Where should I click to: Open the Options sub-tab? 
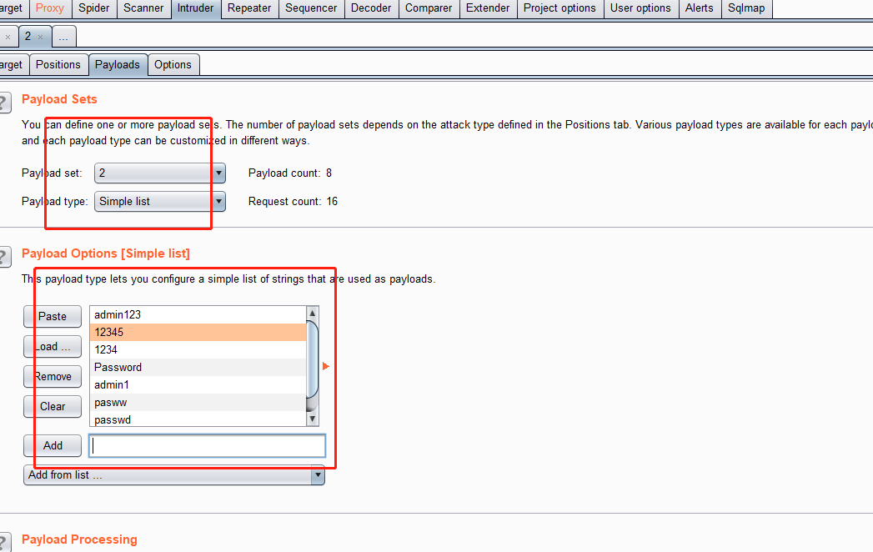coord(173,64)
